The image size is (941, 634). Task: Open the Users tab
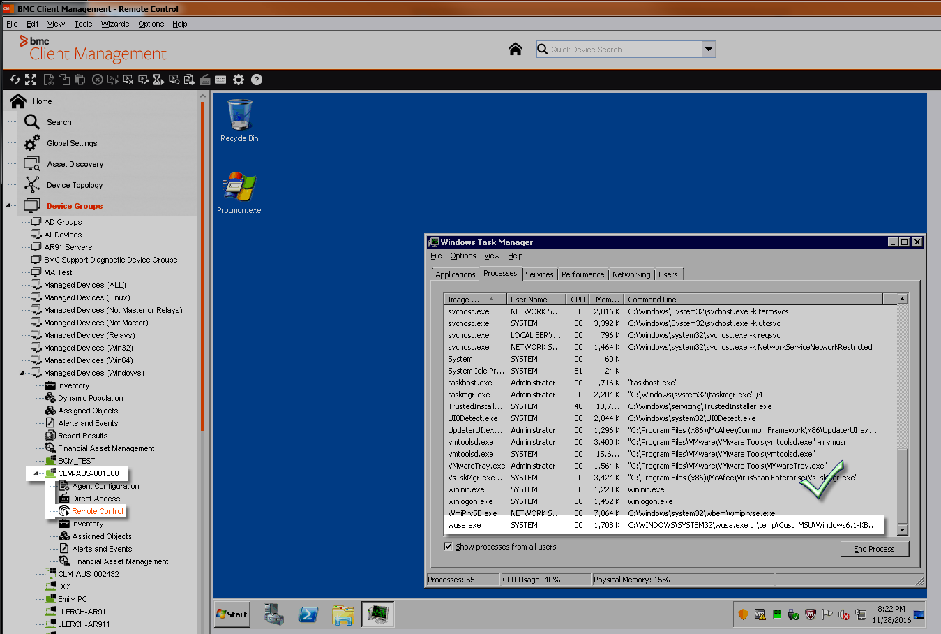[x=668, y=274]
